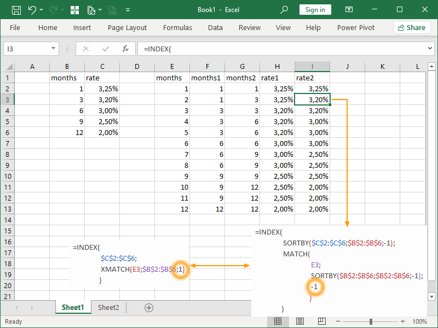Viewport: 438px width, 328px height.
Task: Click the Save icon in title bar
Action: point(16,10)
